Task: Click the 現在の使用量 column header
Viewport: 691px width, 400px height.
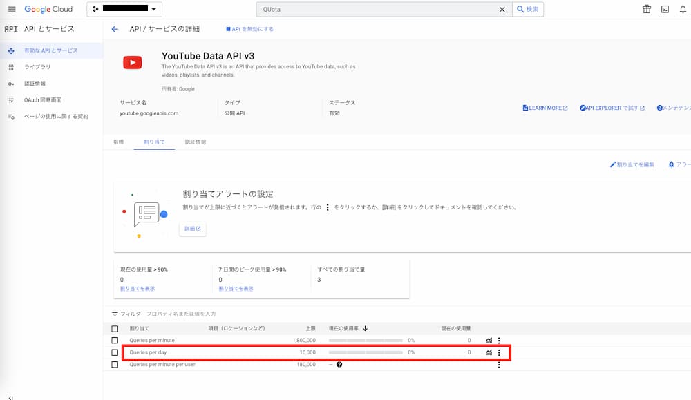Action: tap(456, 329)
